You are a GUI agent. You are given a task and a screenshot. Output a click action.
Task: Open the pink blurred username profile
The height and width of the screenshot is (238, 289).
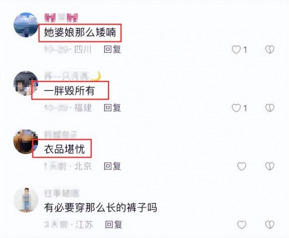pos(61,18)
